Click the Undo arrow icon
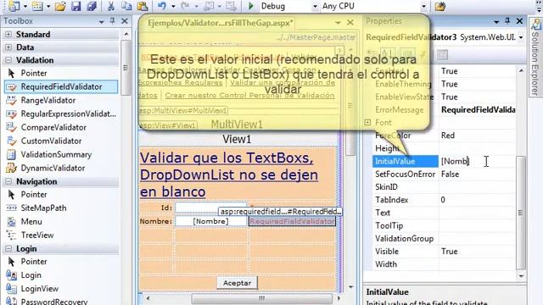 tap(162, 6)
